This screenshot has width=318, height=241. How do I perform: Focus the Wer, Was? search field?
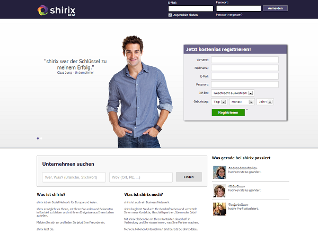(74, 177)
